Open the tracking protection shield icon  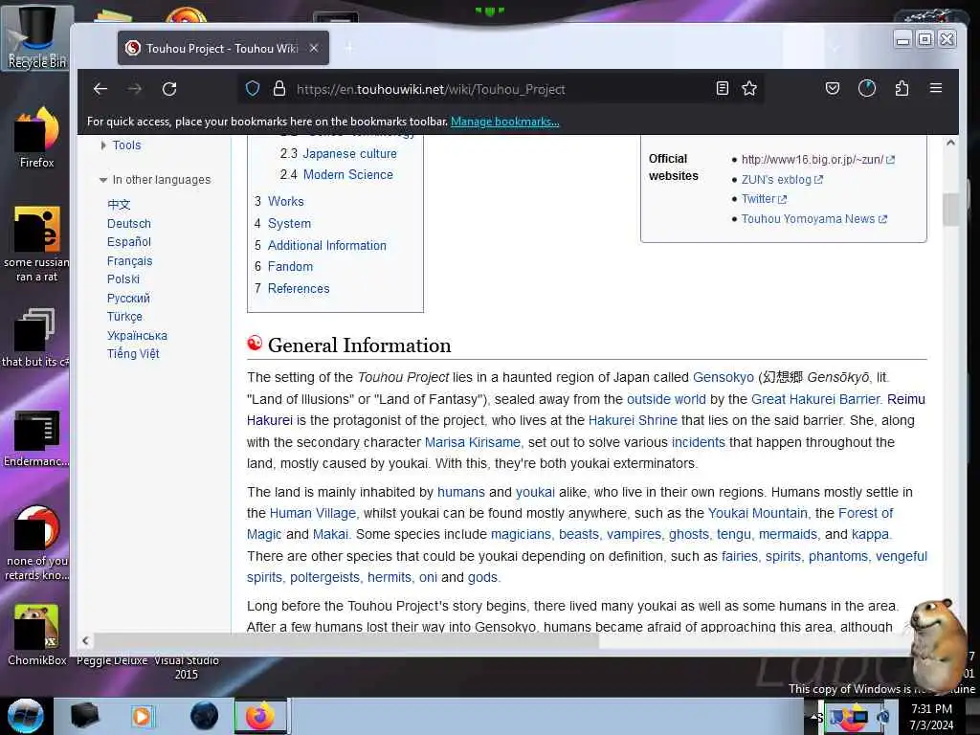click(253, 89)
